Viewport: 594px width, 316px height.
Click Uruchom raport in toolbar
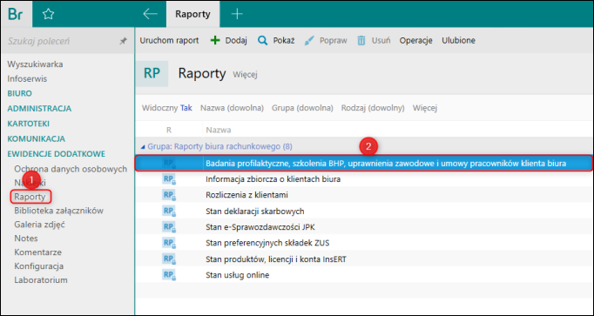point(169,41)
